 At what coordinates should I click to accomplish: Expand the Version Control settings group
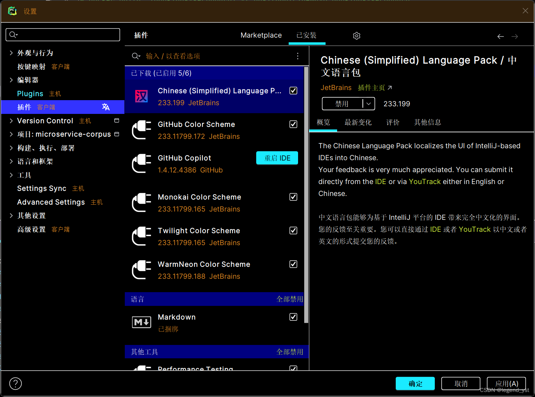tap(11, 121)
